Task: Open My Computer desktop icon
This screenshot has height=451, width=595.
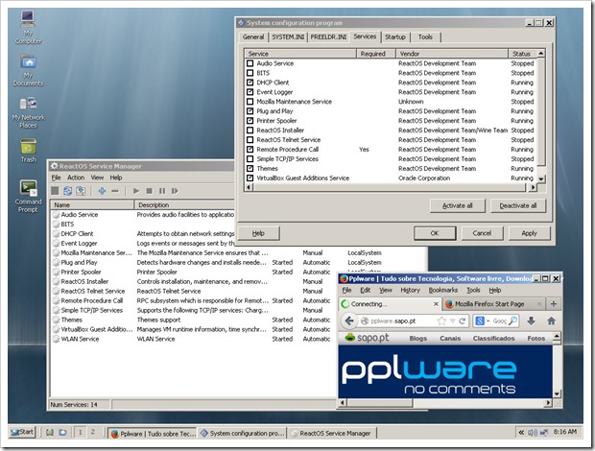Action: [x=28, y=28]
